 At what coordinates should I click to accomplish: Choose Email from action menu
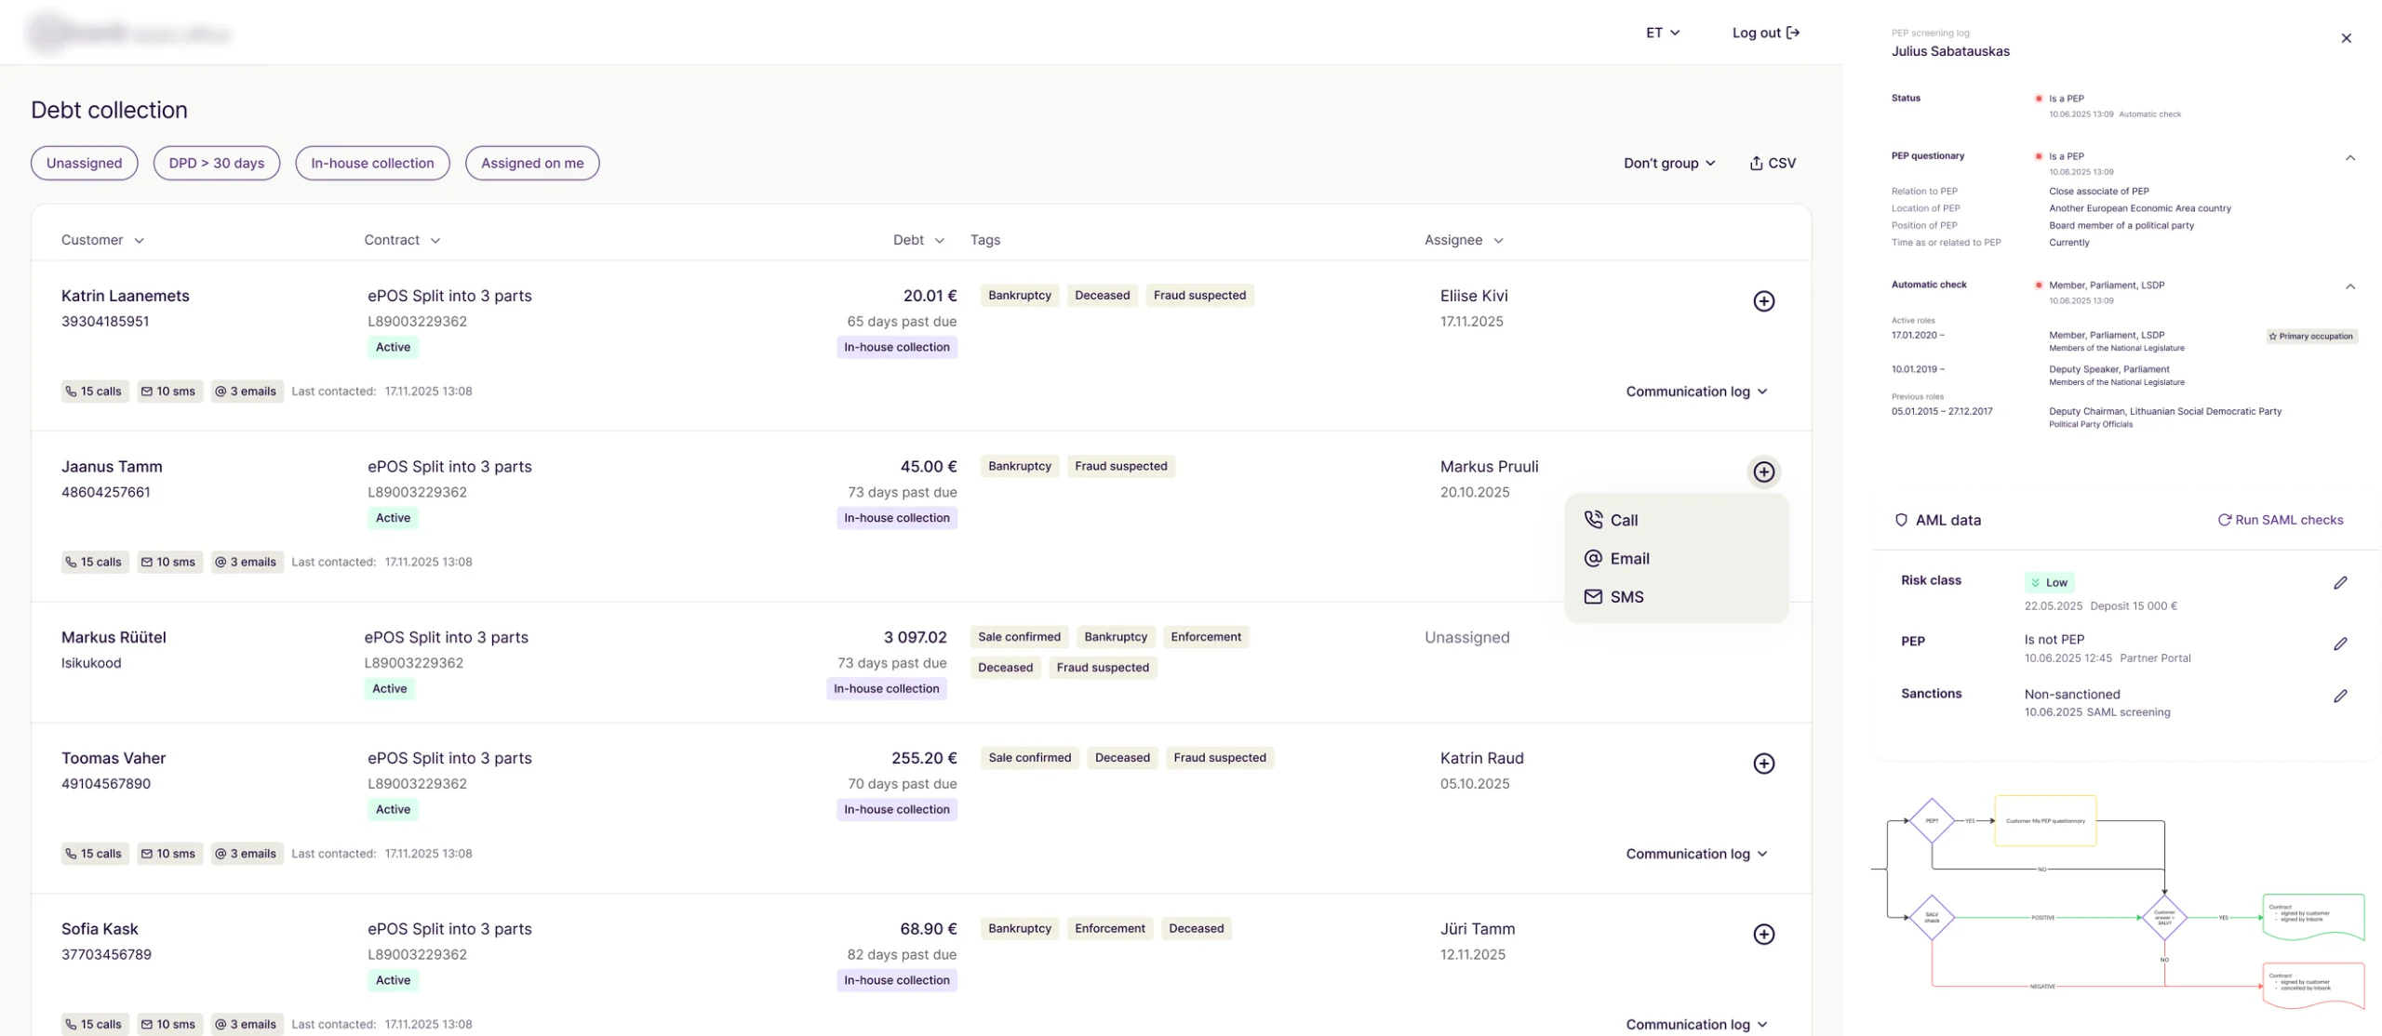1676,558
